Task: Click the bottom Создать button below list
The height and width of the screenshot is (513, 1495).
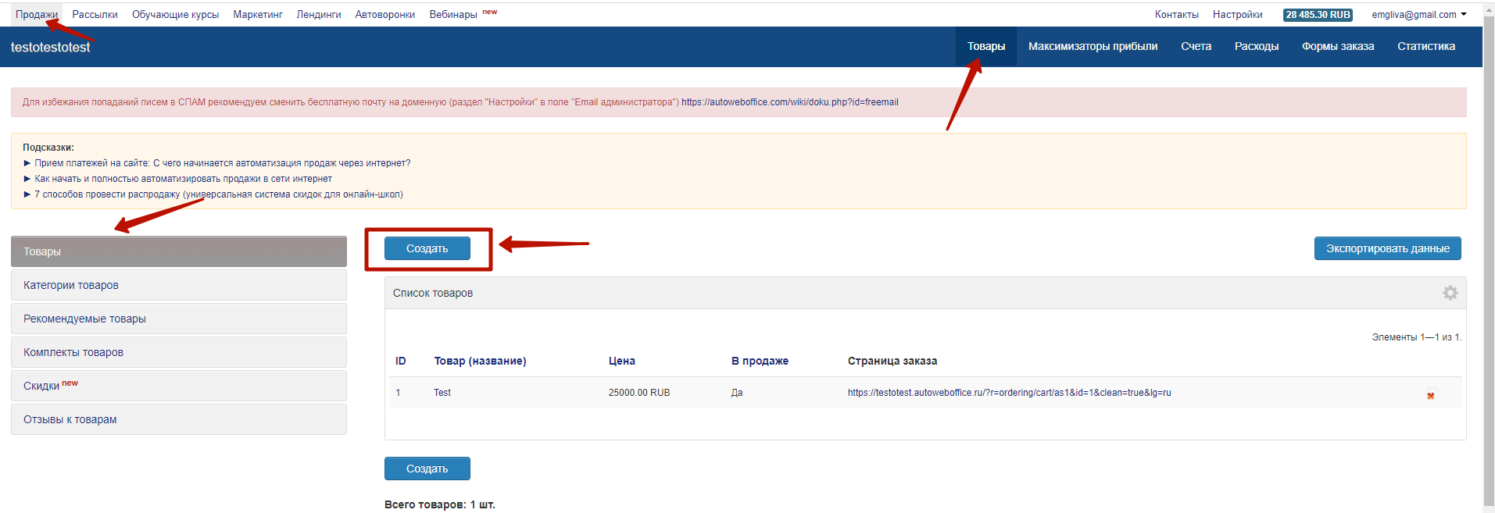Action: [x=427, y=468]
